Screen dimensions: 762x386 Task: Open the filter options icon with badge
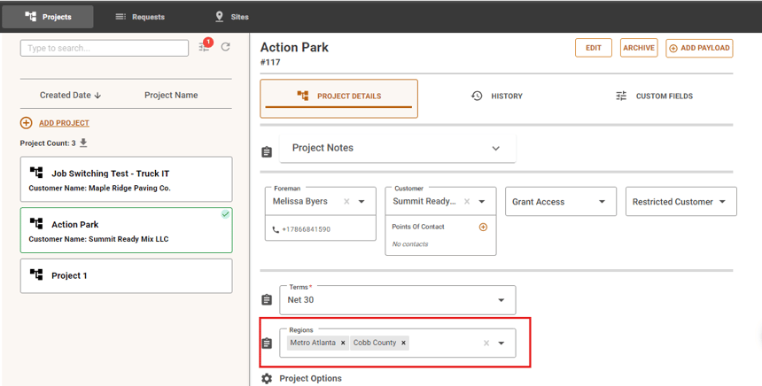tap(205, 47)
